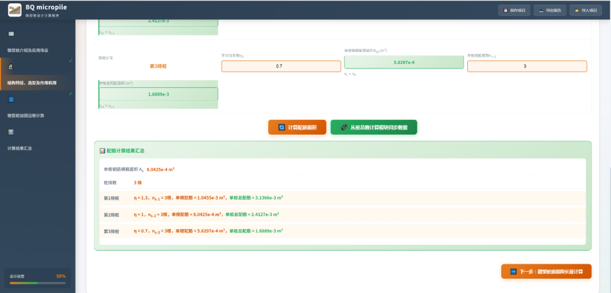Click the blue calculator icon in the sidebar
Image resolution: width=611 pixels, height=293 pixels.
[x=11, y=100]
